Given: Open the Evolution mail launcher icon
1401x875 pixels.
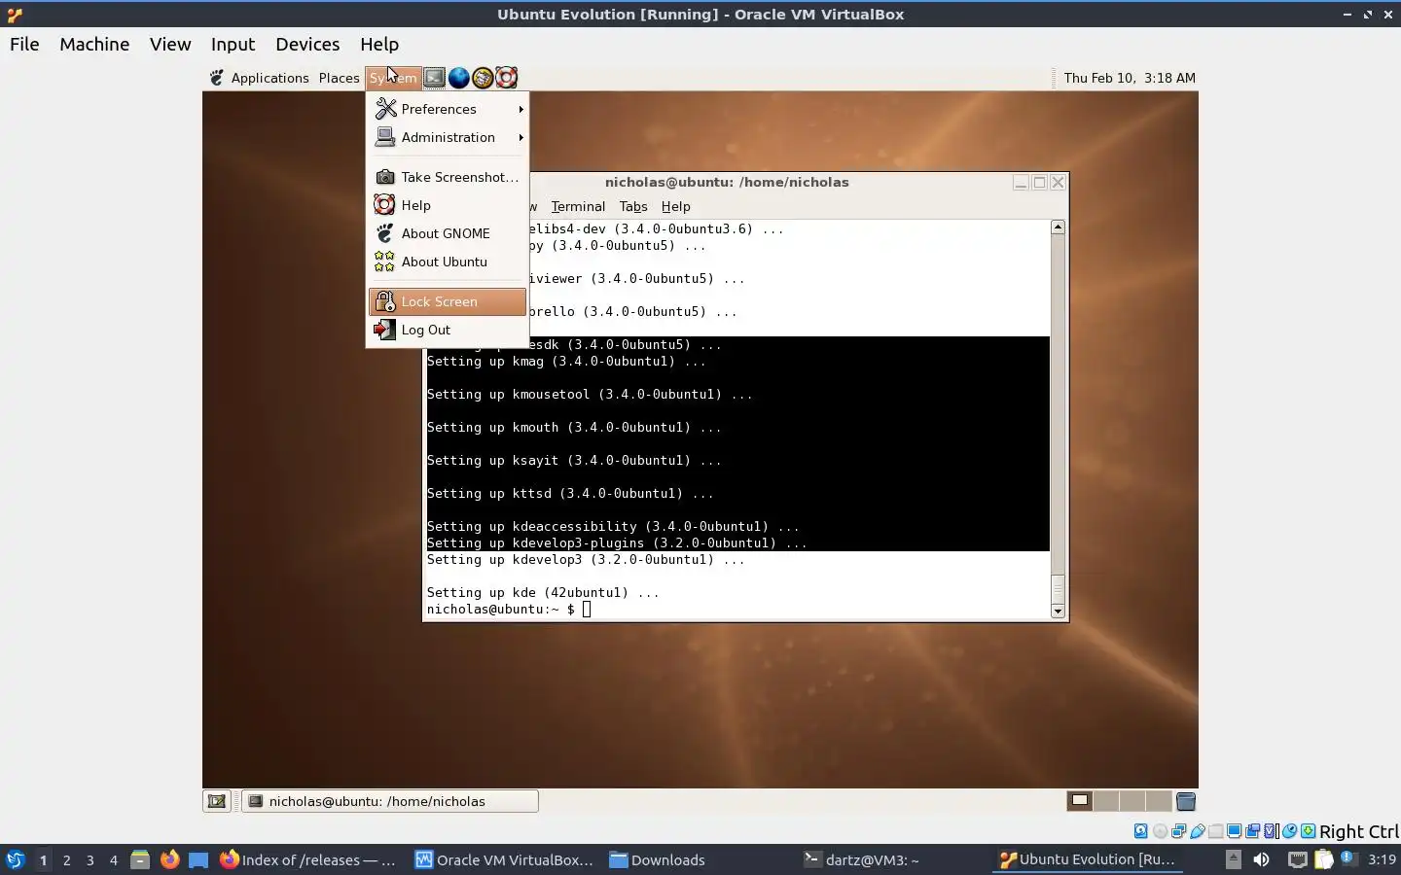Looking at the screenshot, I should coord(483,78).
